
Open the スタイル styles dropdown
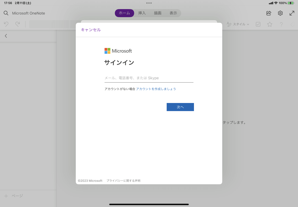(238, 24)
